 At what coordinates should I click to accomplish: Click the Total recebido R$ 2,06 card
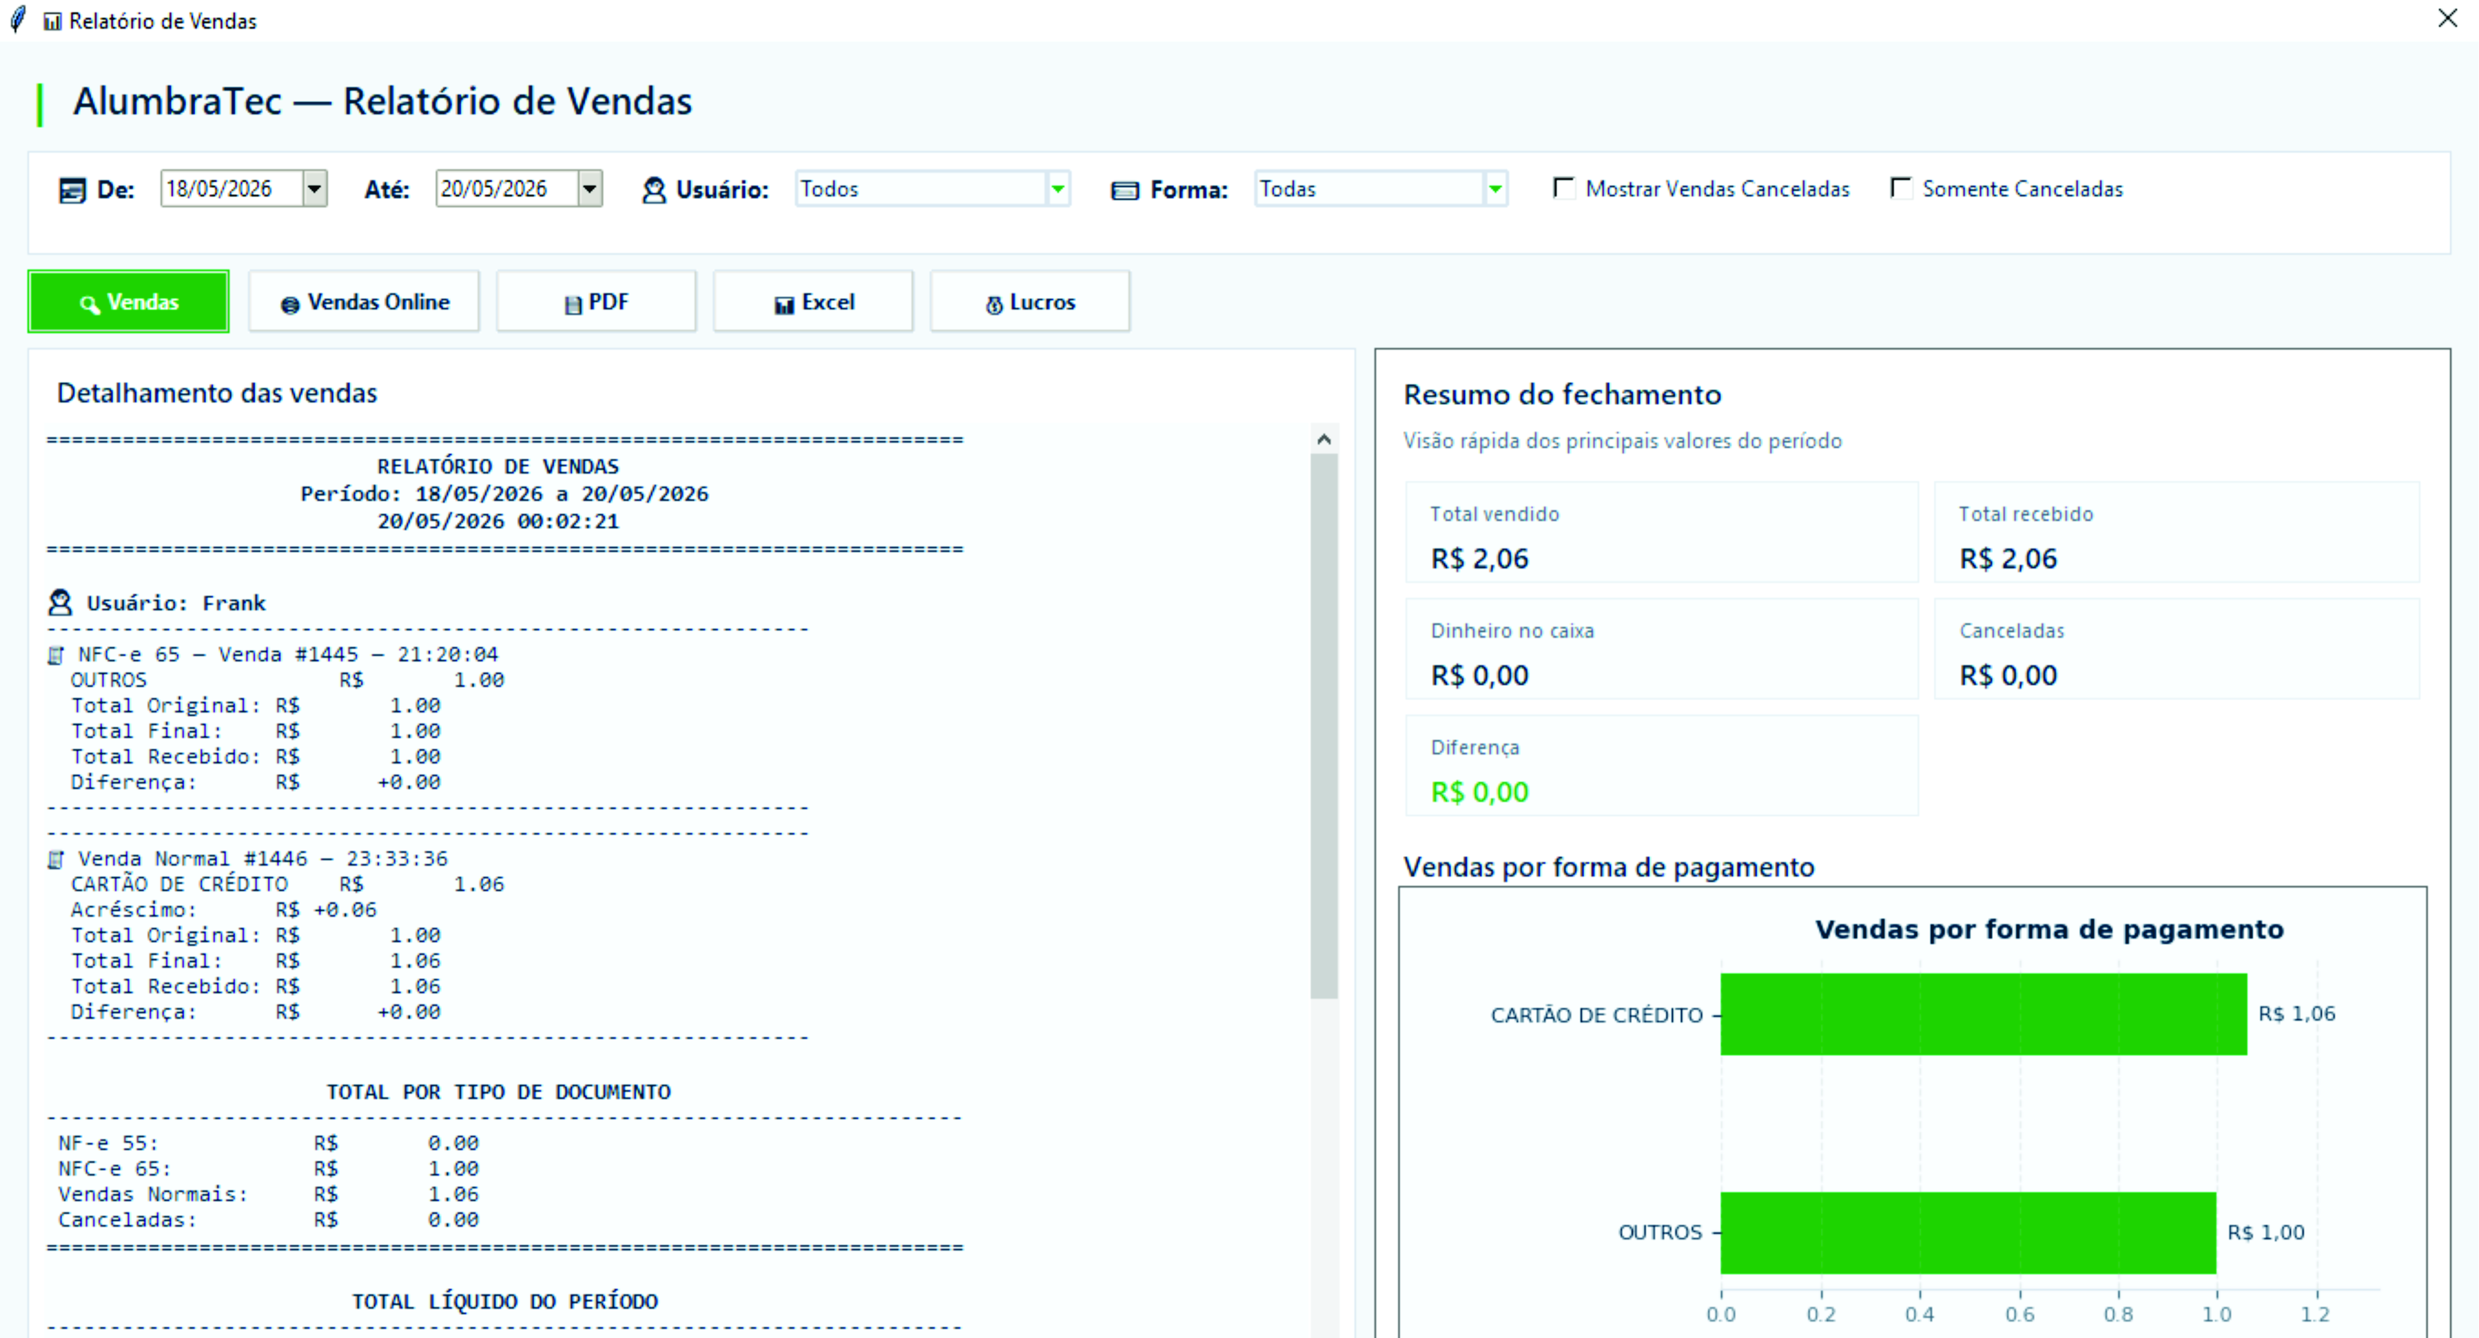(x=2177, y=533)
